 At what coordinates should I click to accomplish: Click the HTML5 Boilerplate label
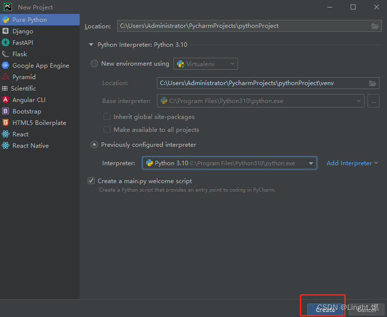coord(39,122)
